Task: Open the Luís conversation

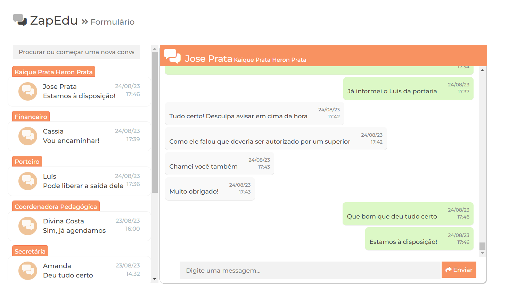Action: [79, 181]
